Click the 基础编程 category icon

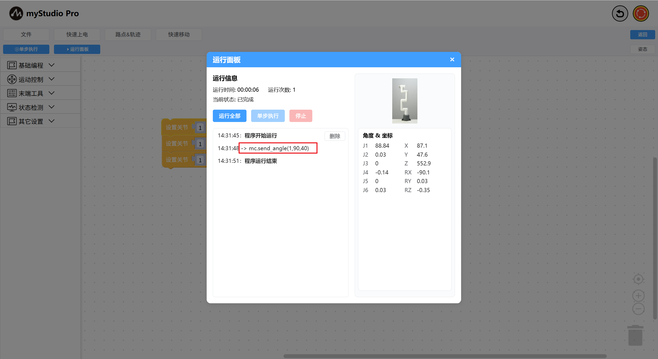[x=12, y=65]
